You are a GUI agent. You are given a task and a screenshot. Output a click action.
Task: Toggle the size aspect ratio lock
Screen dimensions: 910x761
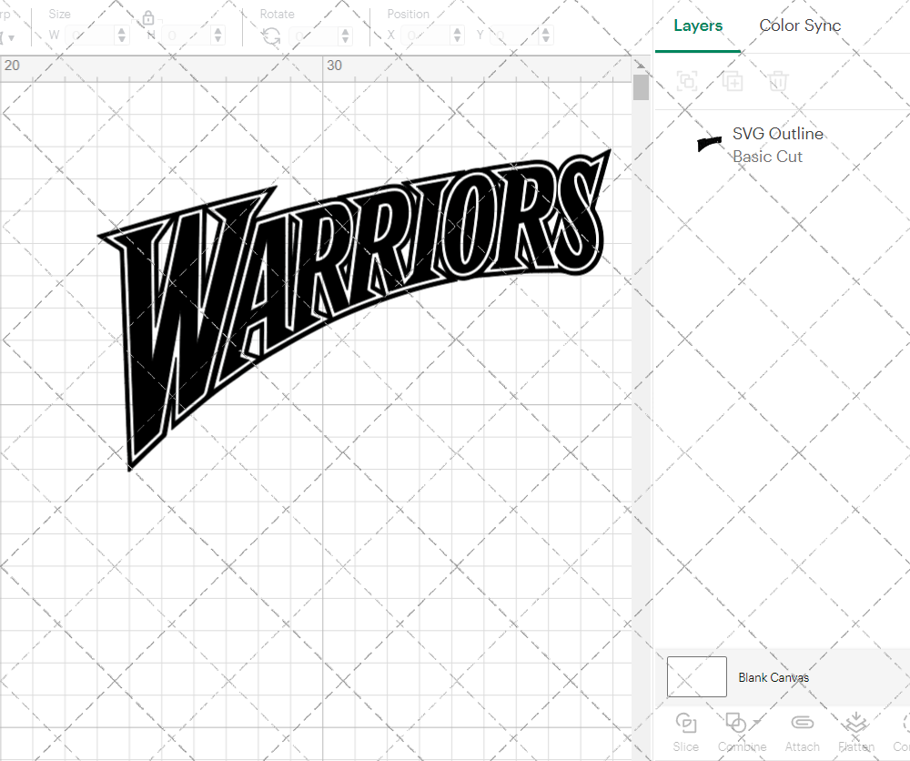(147, 17)
